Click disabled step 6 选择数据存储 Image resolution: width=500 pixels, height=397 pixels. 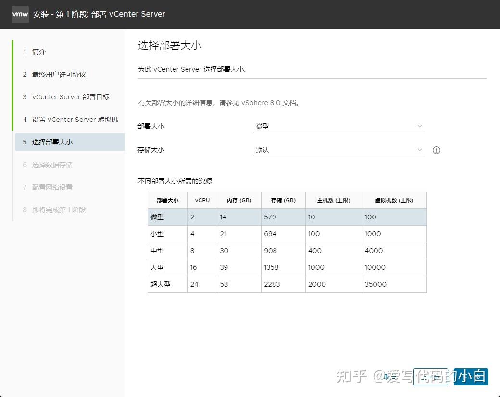(48, 165)
